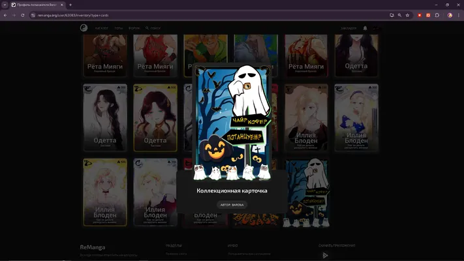Open the Форум menu item

click(134, 29)
